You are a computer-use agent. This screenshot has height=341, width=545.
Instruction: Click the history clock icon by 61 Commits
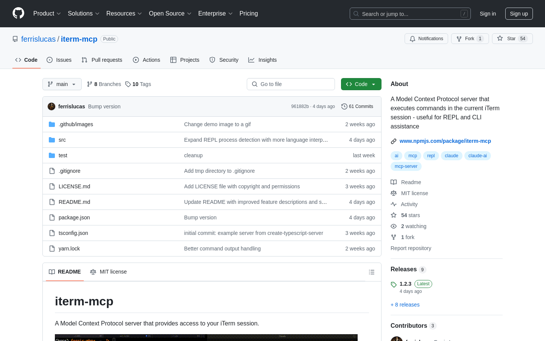(344, 106)
